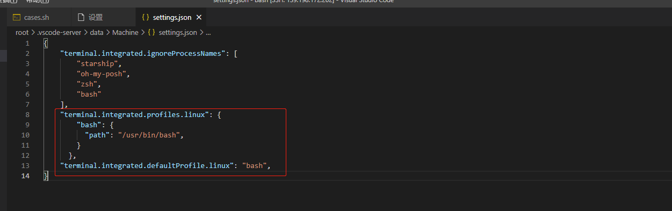Click the file icon on 设置 tab
This screenshot has height=211, width=672.
click(x=81, y=18)
